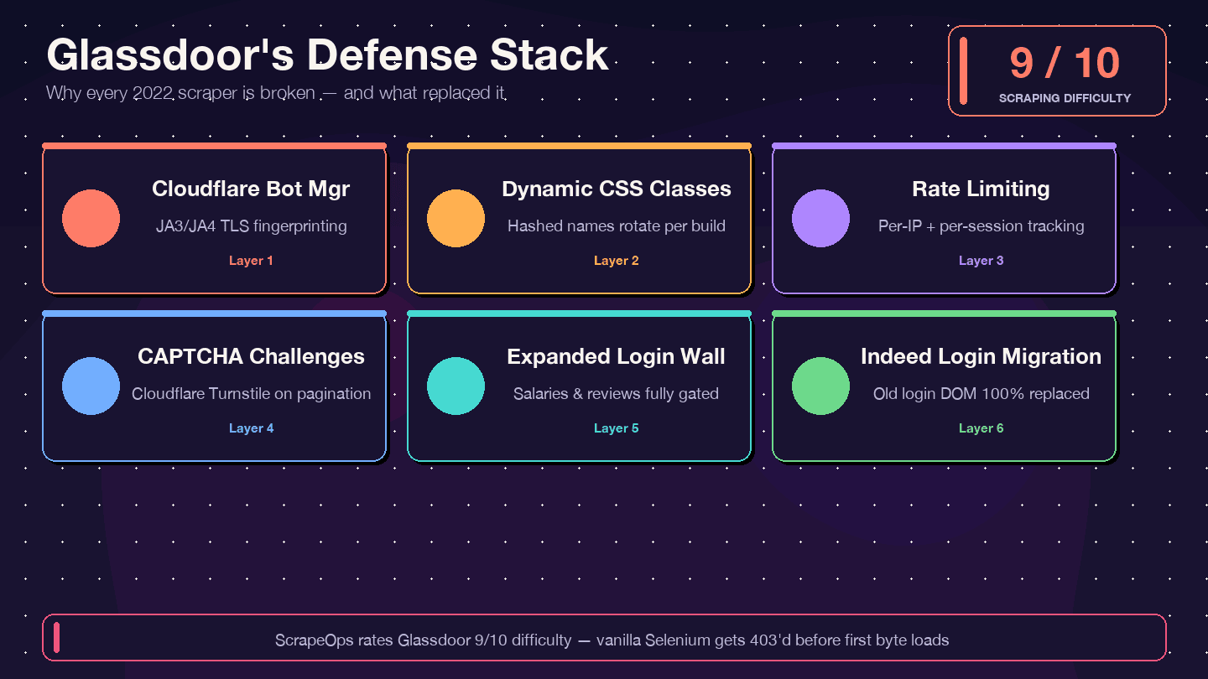1208x679 pixels.
Task: Click the subtitle about broken 2022 scrapers
Action: 275,93
